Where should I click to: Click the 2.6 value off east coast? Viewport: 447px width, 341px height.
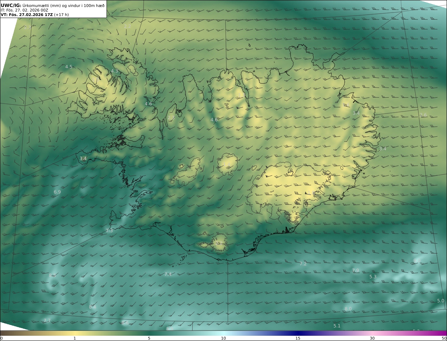pos(423,115)
